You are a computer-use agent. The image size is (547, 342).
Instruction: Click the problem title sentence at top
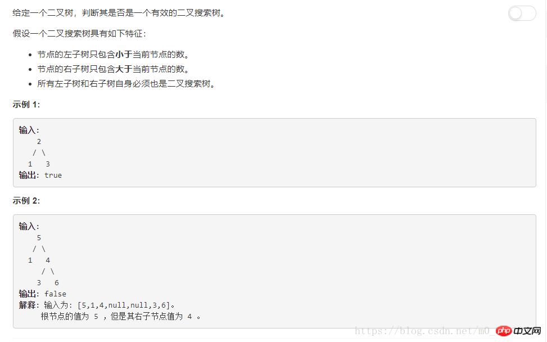pyautogui.click(x=119, y=13)
